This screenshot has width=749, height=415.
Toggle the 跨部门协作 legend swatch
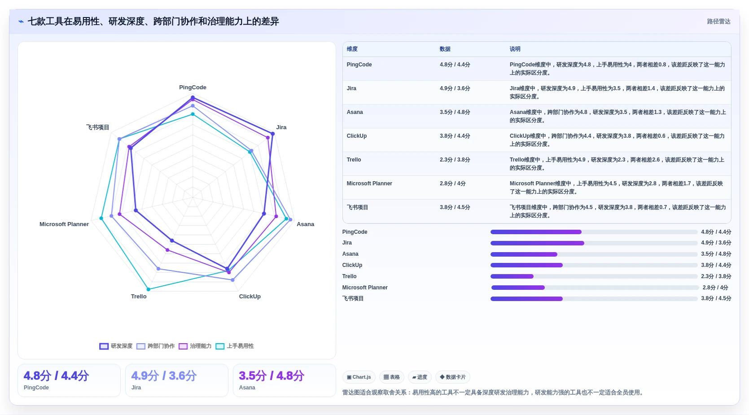(x=141, y=346)
